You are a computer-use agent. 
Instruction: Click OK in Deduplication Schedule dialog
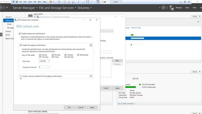(x=69, y=107)
